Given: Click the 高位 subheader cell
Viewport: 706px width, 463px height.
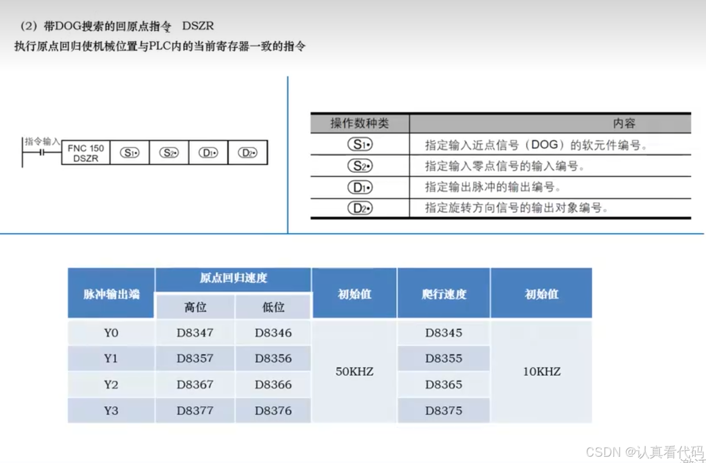Looking at the screenshot, I should tap(195, 307).
